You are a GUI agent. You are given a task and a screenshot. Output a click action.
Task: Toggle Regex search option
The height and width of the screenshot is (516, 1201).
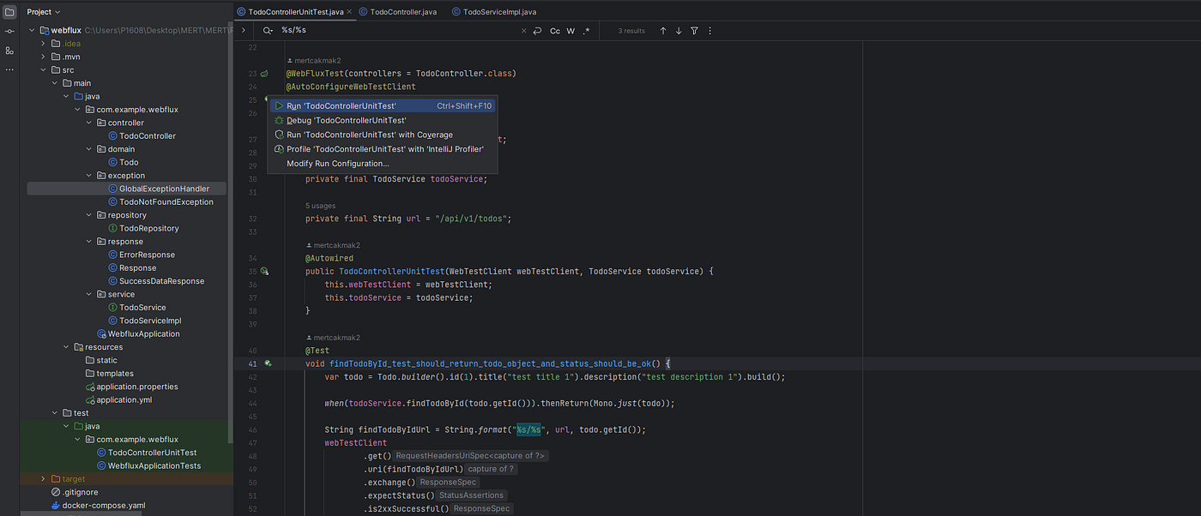(587, 31)
